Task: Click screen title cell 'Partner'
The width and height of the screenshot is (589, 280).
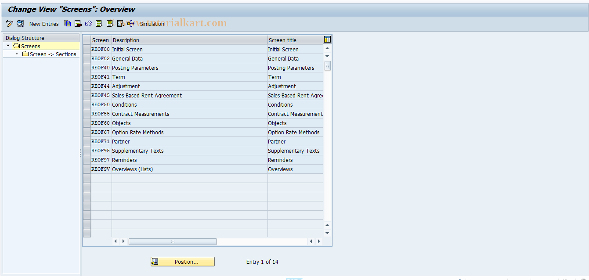Action: tap(295, 141)
